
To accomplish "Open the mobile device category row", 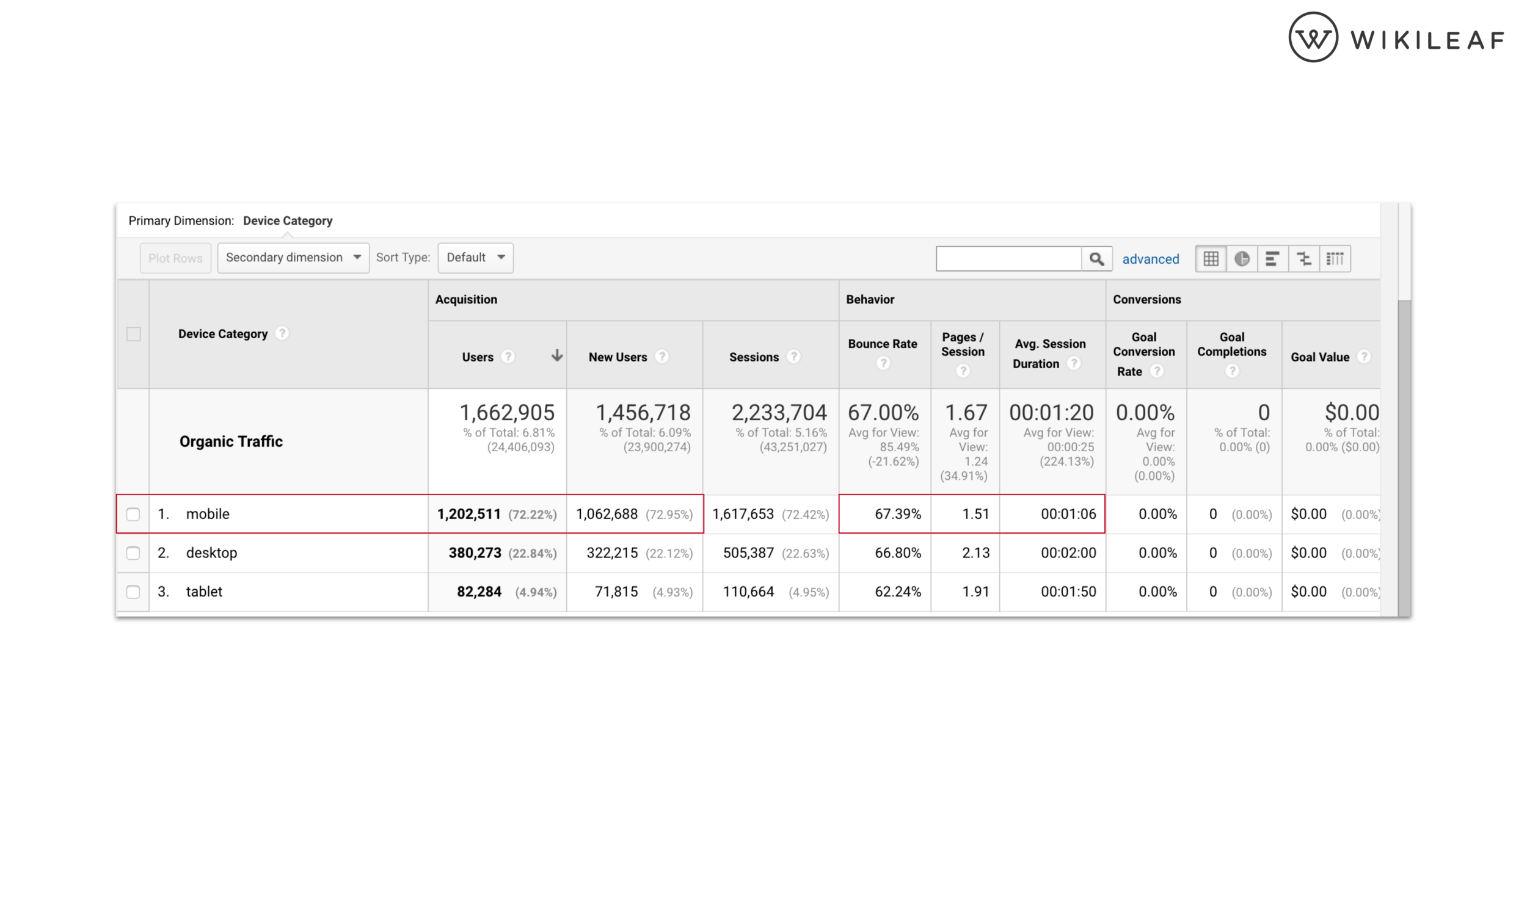I will pyautogui.click(x=208, y=514).
